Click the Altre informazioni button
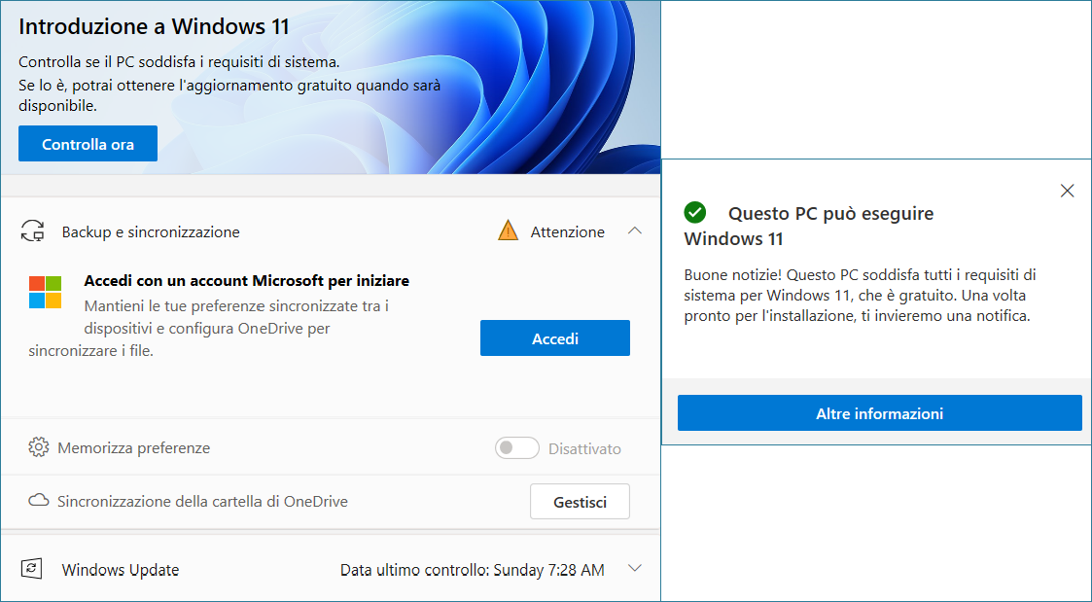1092x602 pixels. pyautogui.click(x=880, y=413)
